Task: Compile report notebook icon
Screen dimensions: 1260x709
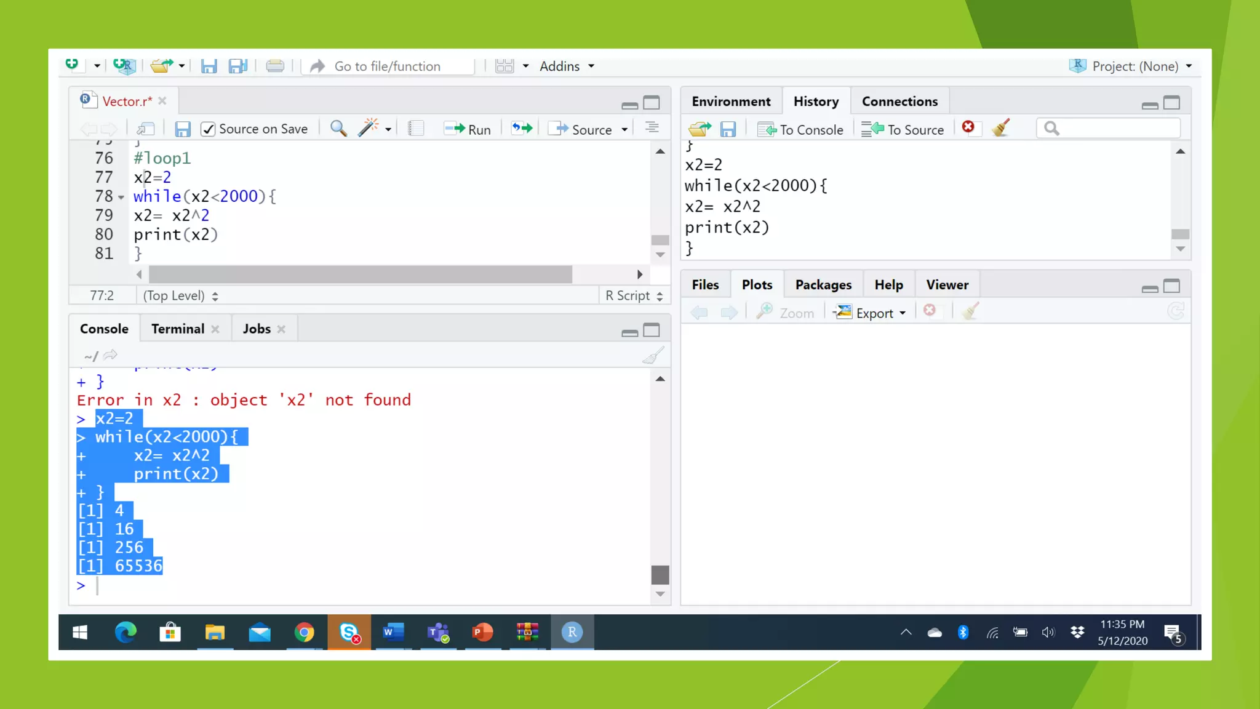Action: (416, 129)
